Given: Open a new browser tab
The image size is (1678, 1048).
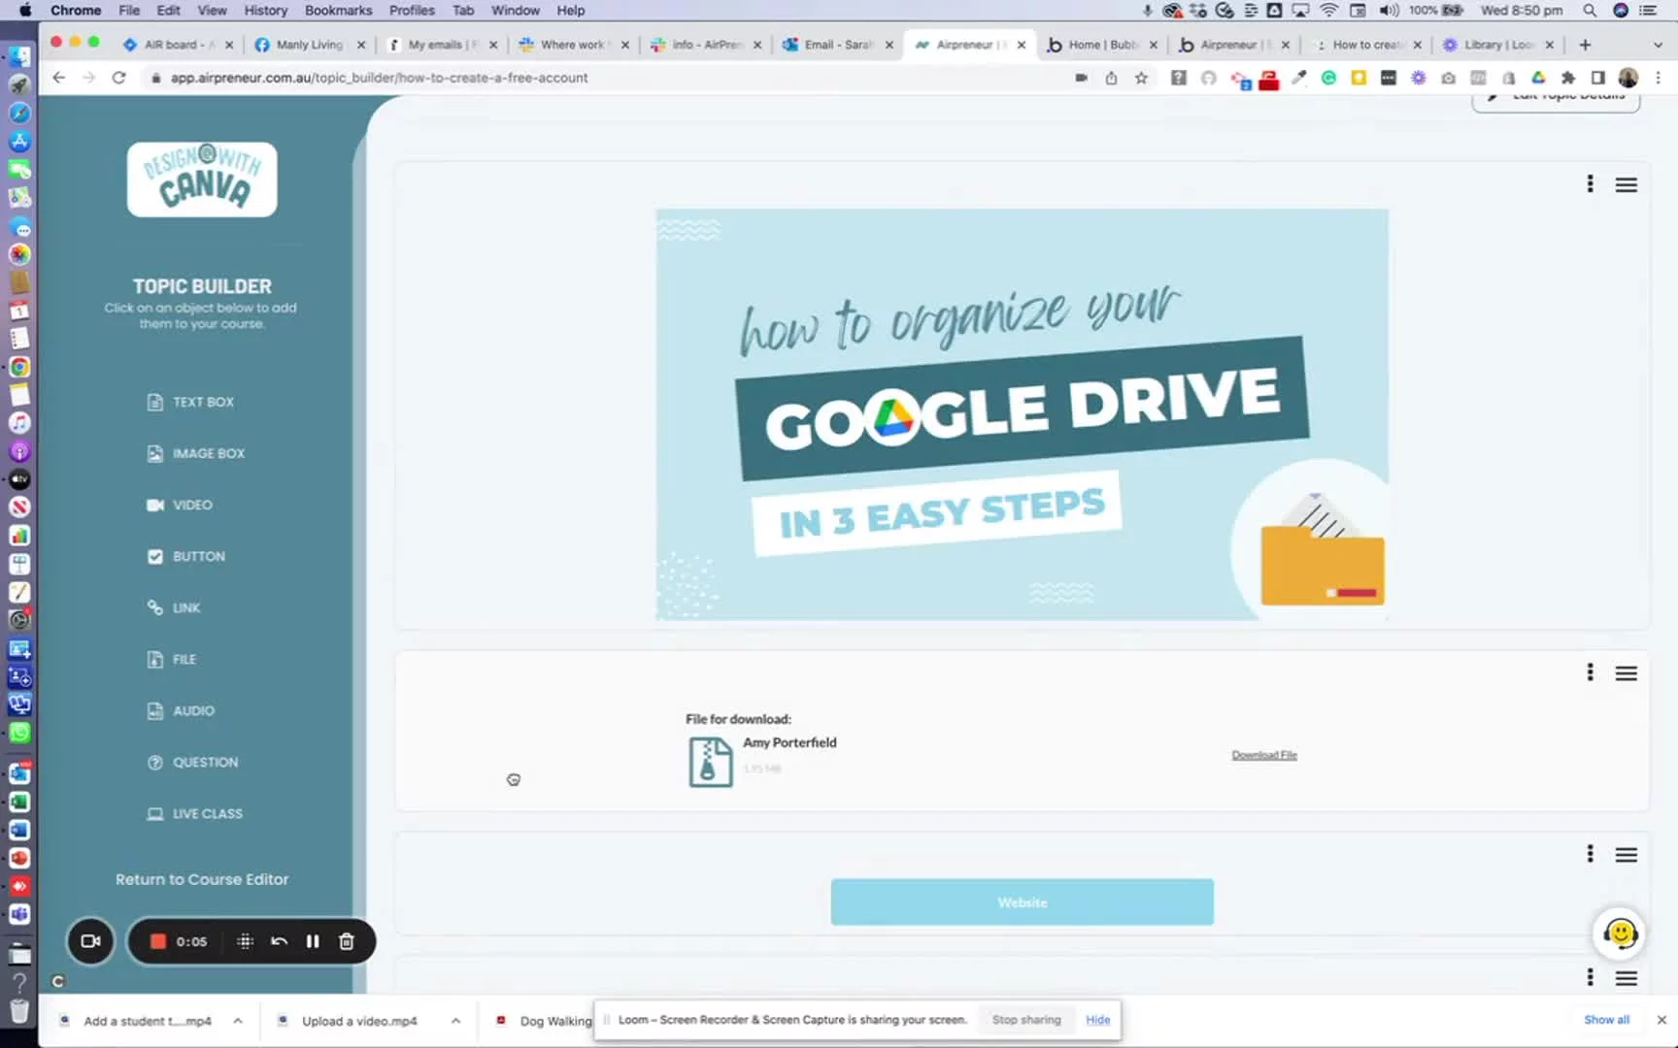Looking at the screenshot, I should pyautogui.click(x=1585, y=45).
